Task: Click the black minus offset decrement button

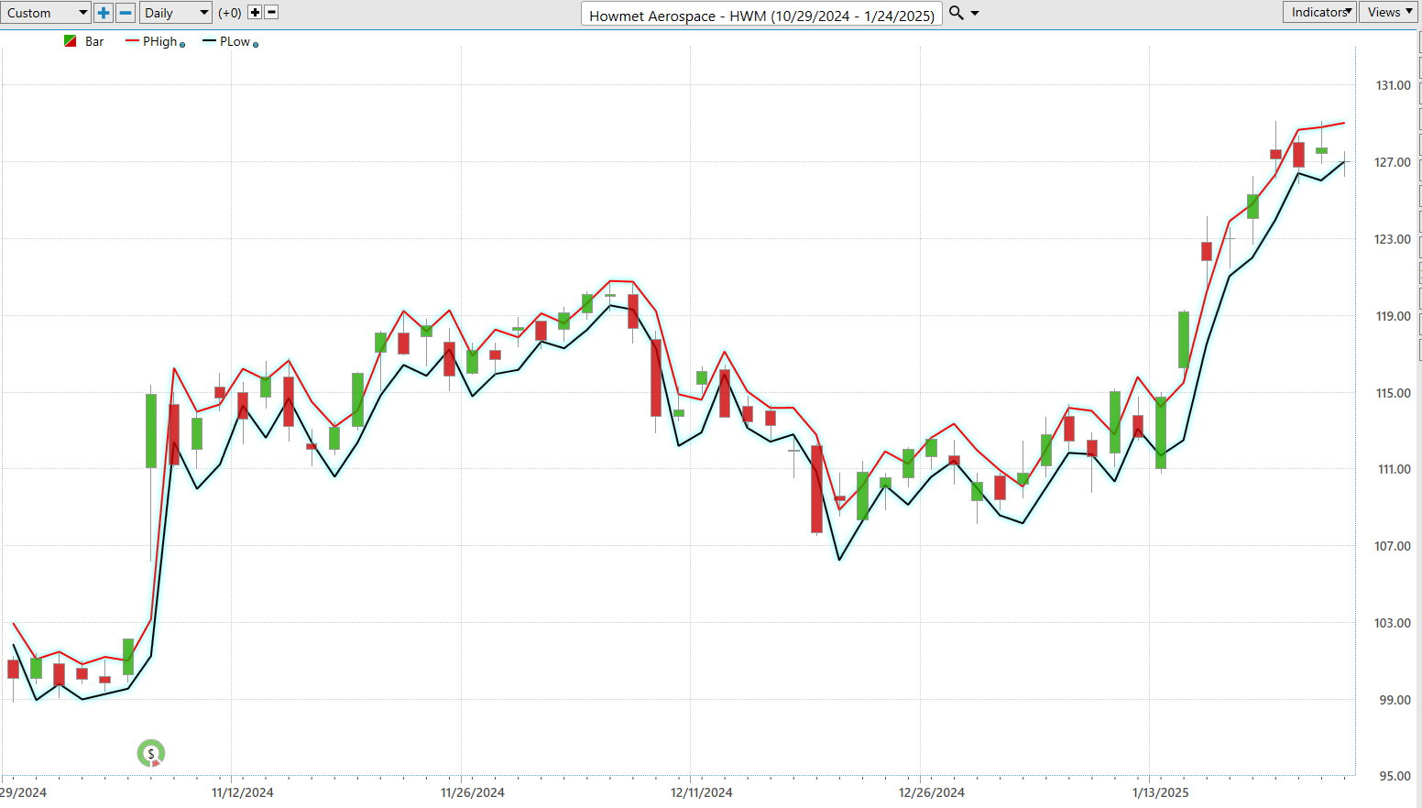Action: [271, 13]
